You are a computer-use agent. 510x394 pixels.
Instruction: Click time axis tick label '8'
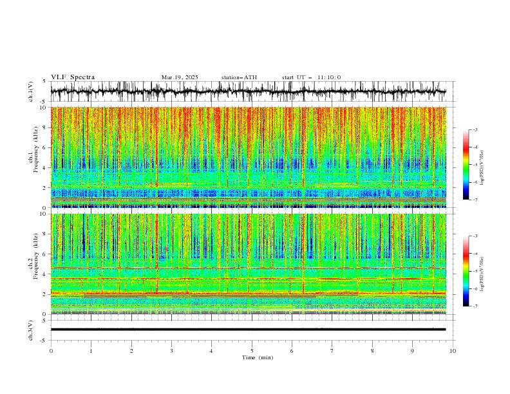[372, 351]
